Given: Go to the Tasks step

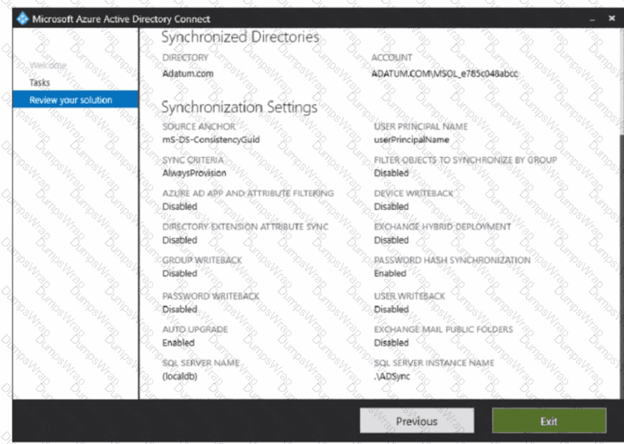Looking at the screenshot, I should point(40,82).
